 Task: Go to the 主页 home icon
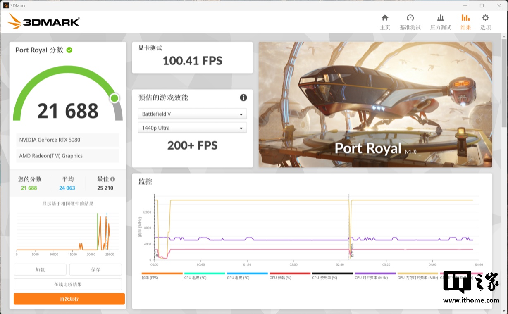tap(385, 18)
